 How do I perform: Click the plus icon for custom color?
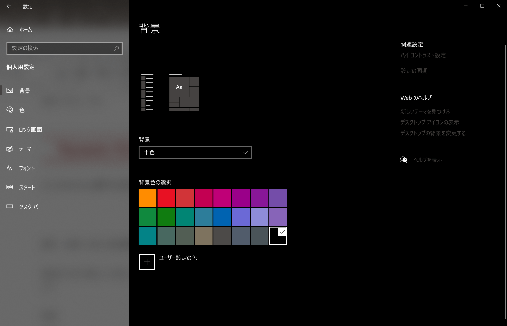[147, 262]
